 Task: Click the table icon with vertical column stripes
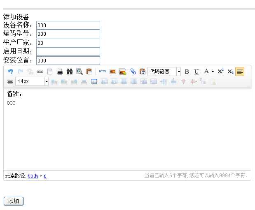(134, 81)
